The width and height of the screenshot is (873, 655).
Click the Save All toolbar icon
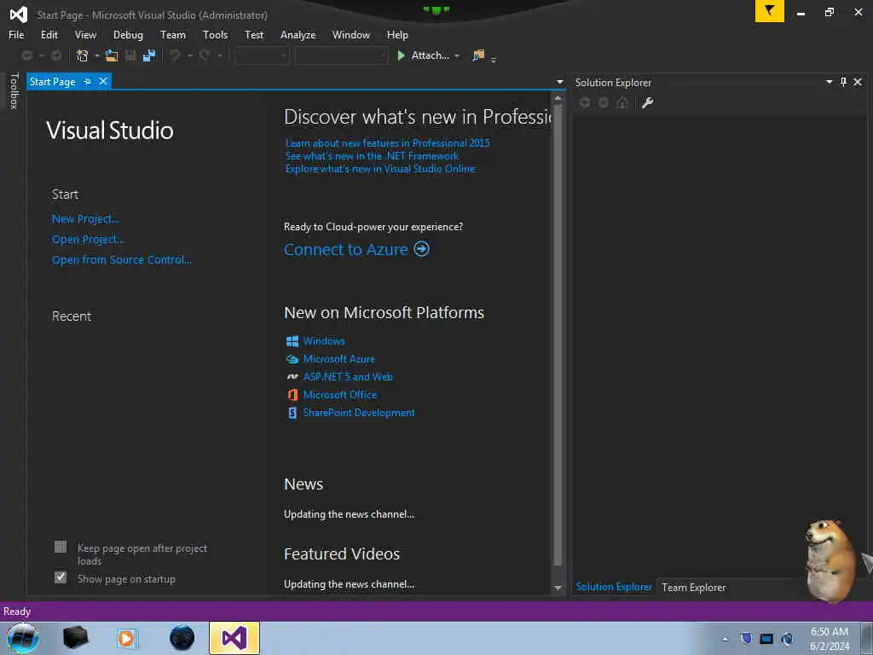(x=149, y=55)
